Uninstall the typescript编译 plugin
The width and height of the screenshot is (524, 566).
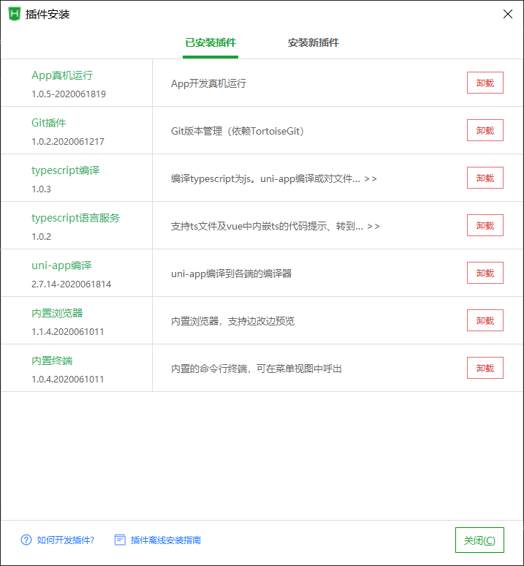[x=485, y=178]
